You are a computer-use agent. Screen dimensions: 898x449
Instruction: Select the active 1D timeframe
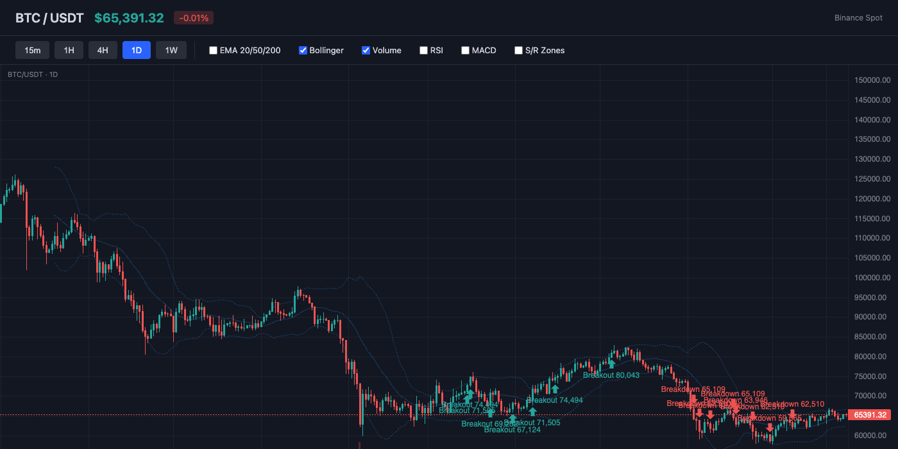coord(137,50)
